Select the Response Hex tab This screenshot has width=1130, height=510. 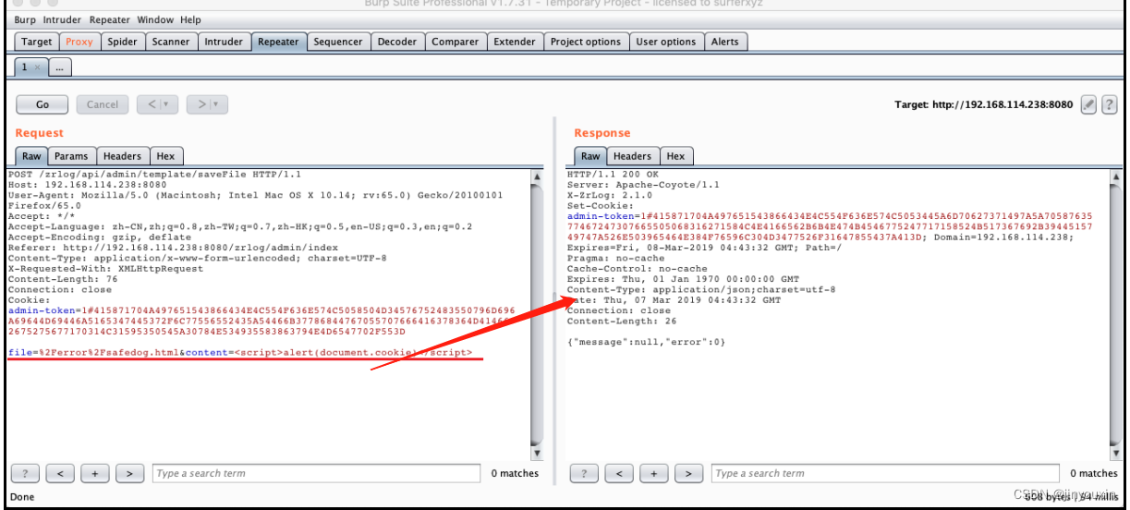(x=675, y=156)
